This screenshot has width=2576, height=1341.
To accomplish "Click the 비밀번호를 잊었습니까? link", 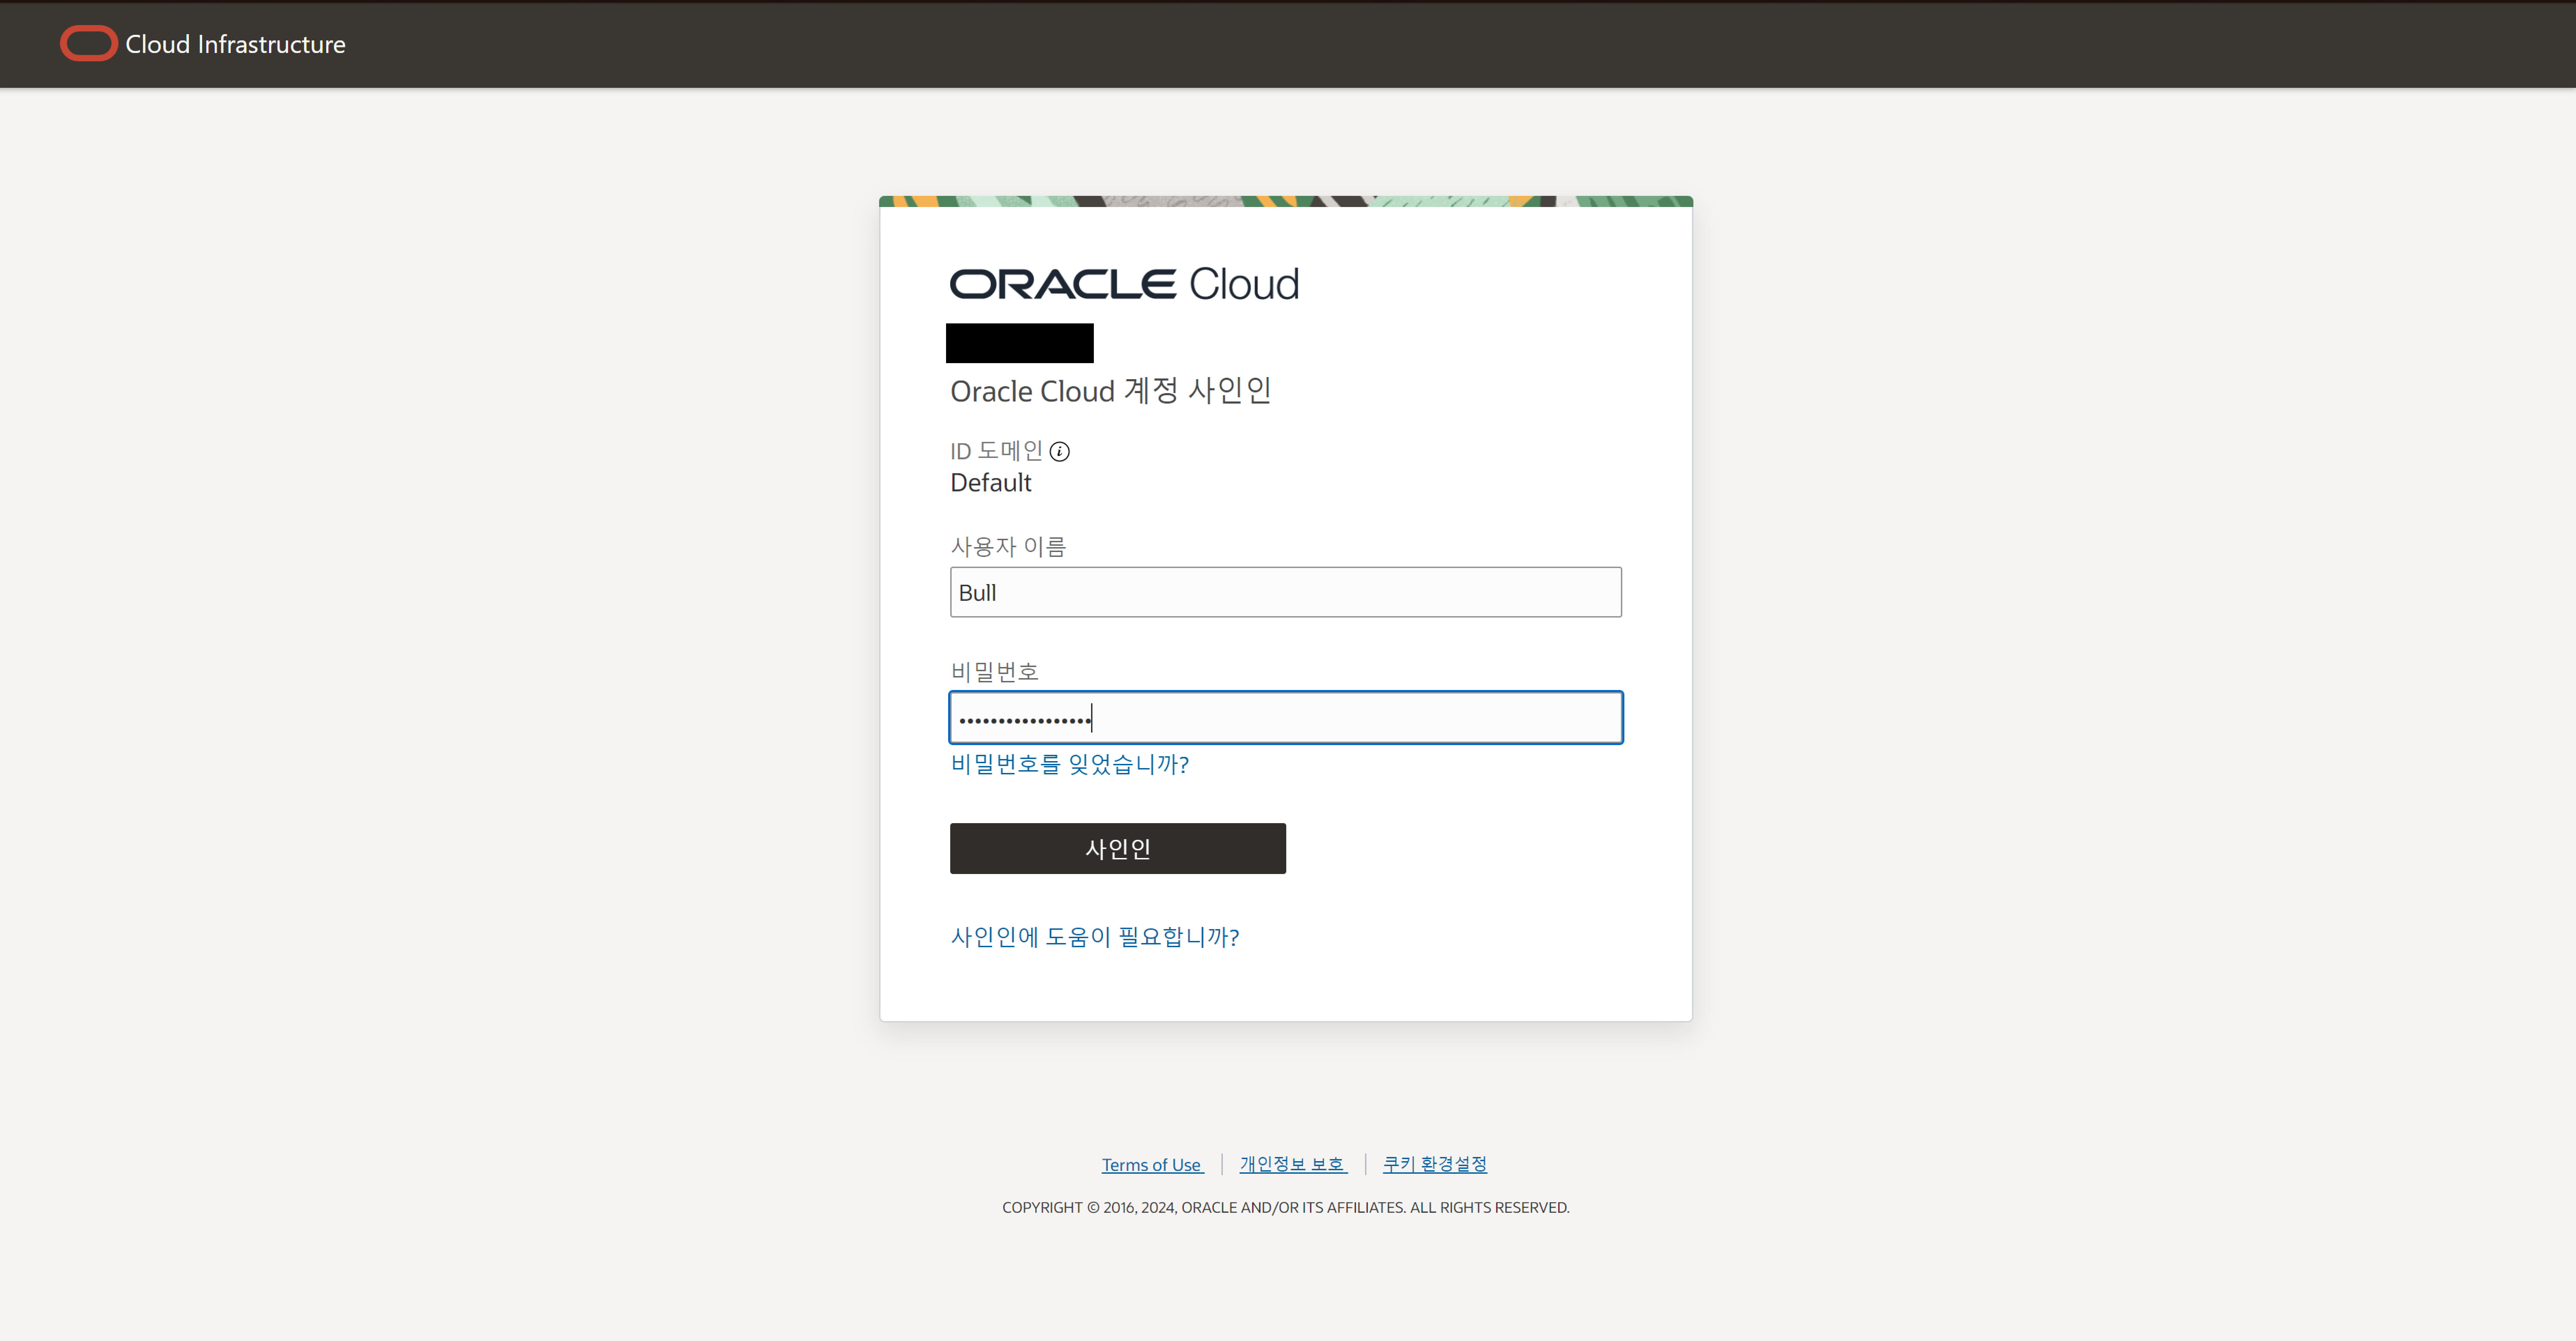I will click(1069, 765).
